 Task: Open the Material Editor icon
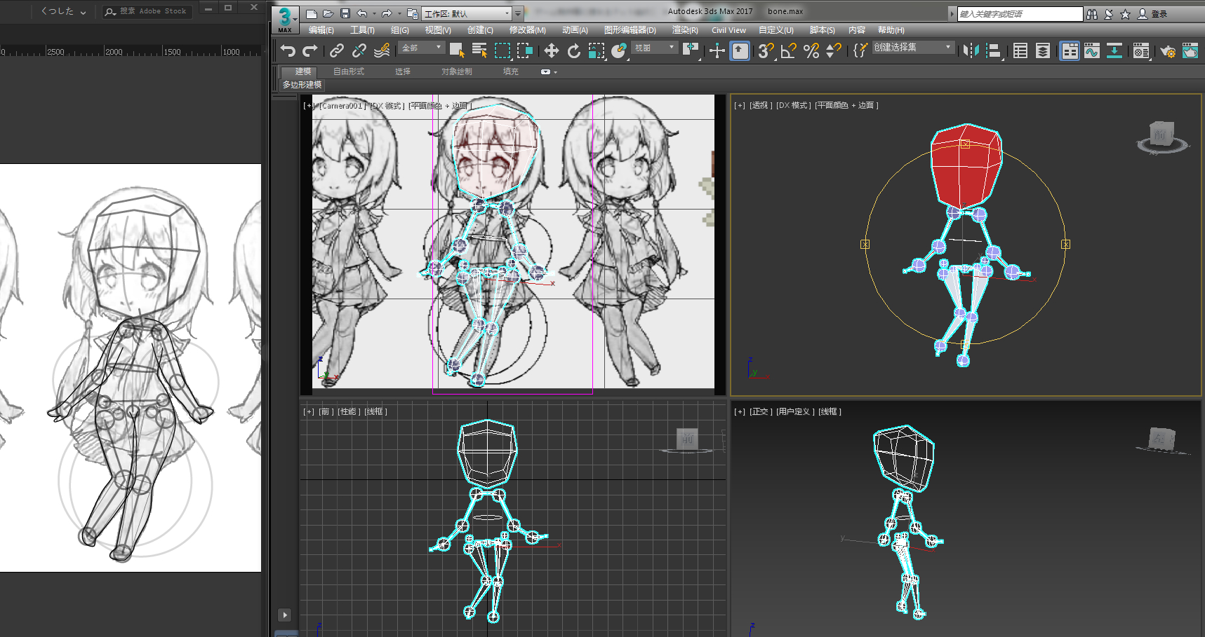pyautogui.click(x=1141, y=50)
